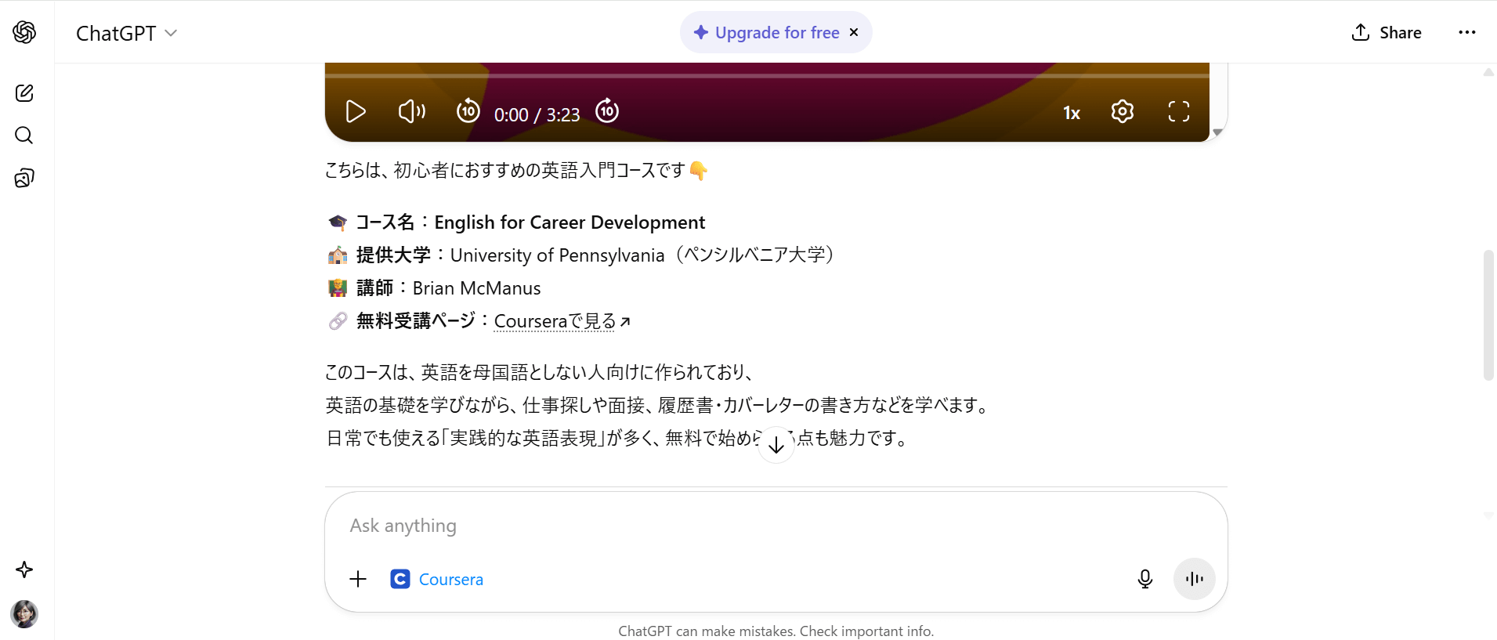Change 1x playback speed

point(1071,114)
